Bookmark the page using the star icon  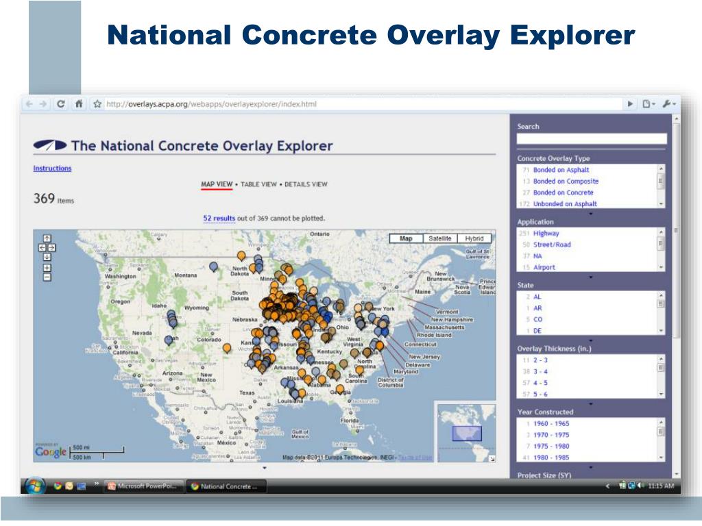pyautogui.click(x=97, y=104)
